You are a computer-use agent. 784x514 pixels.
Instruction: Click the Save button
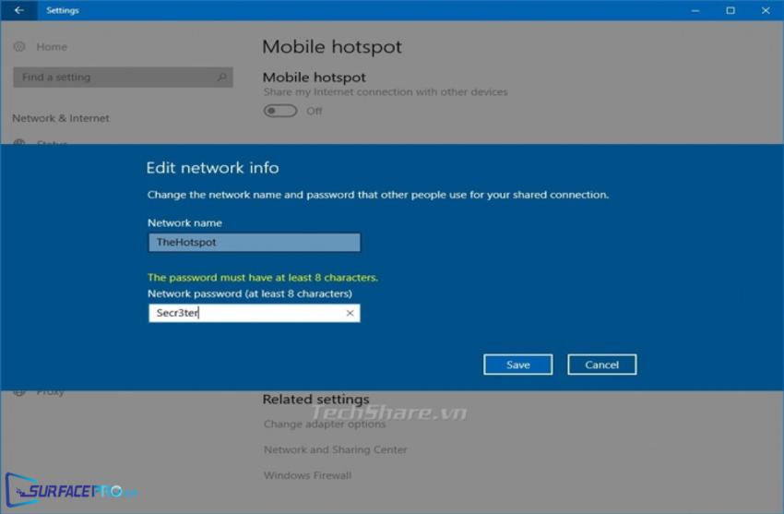pos(518,365)
